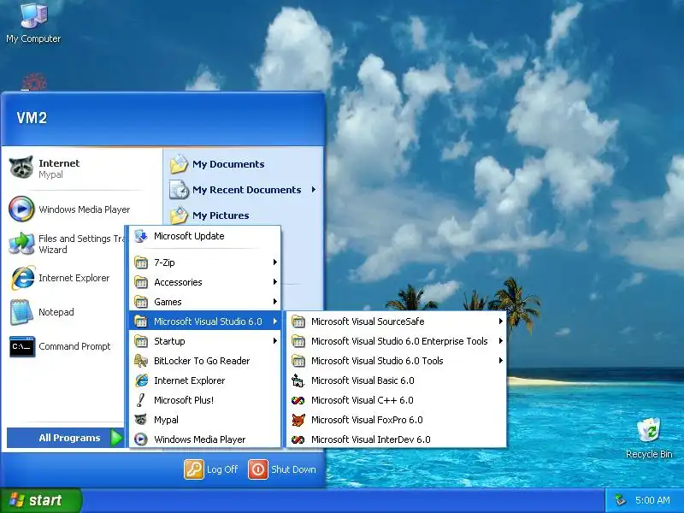Click the VM2 user name header

[x=32, y=118]
